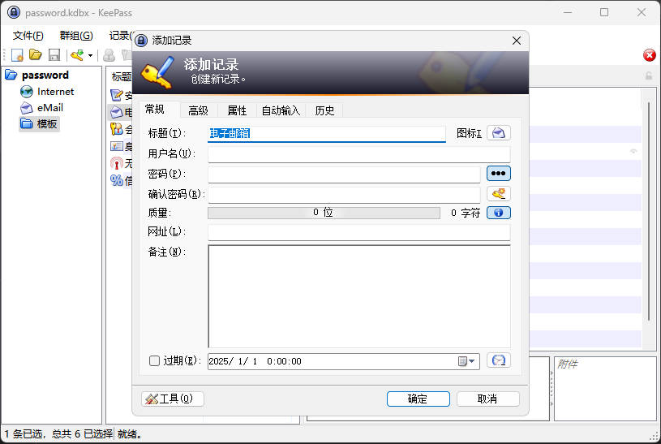Toggle password visibility with dots button
661x444 pixels.
(498, 174)
